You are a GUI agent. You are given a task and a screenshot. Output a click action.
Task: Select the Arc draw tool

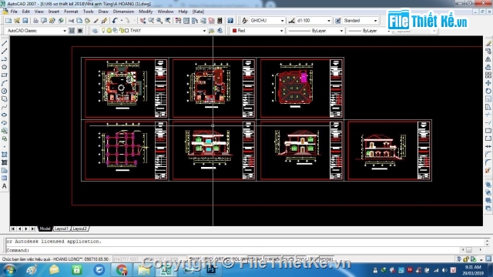pyautogui.click(x=5, y=83)
